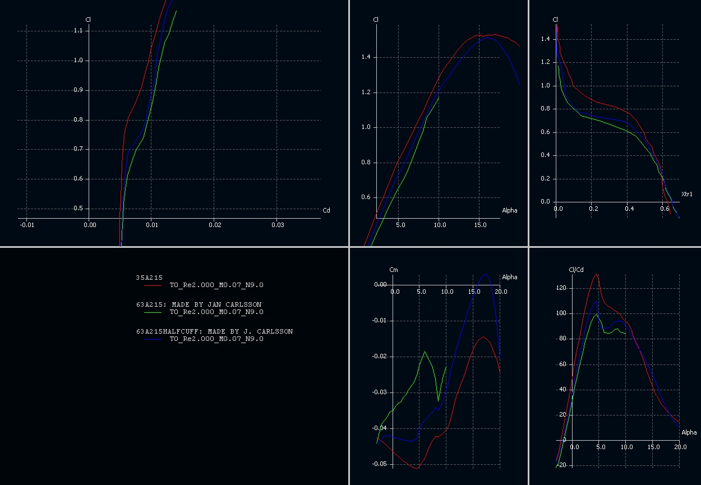Click the Xtr1 axis label in the transition graph
The width and height of the screenshot is (701, 485).
pyautogui.click(x=686, y=194)
